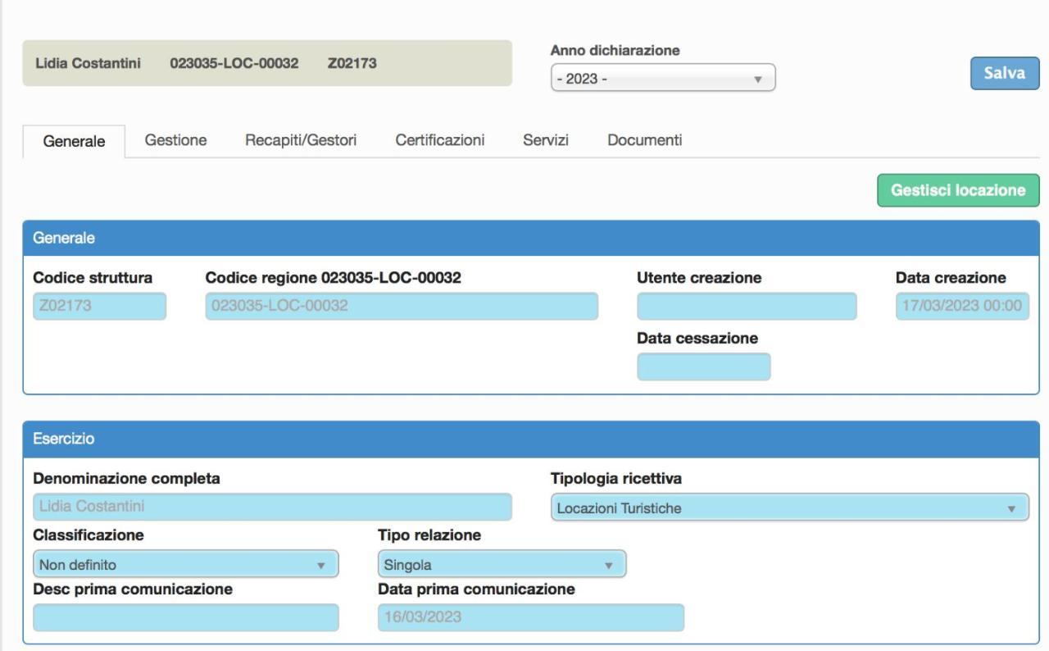Image resolution: width=1049 pixels, height=651 pixels.
Task: Click header code Z02173
Action: [352, 64]
